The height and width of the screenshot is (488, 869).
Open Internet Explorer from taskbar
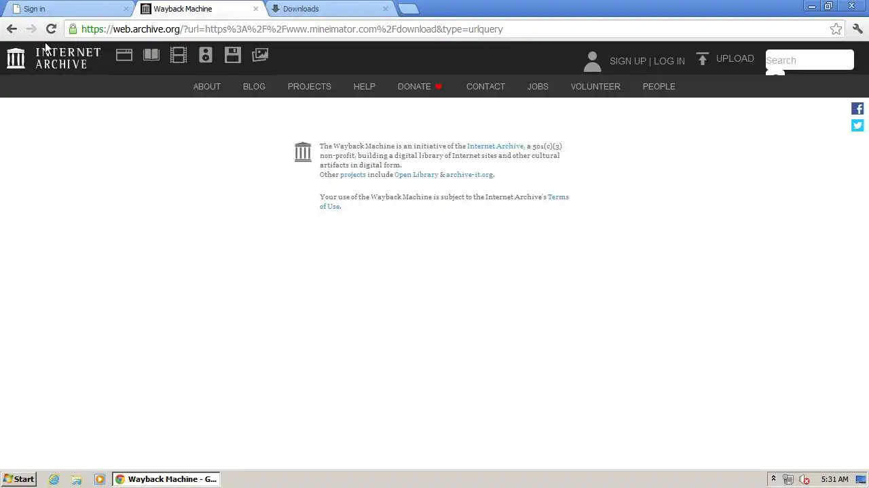point(54,479)
